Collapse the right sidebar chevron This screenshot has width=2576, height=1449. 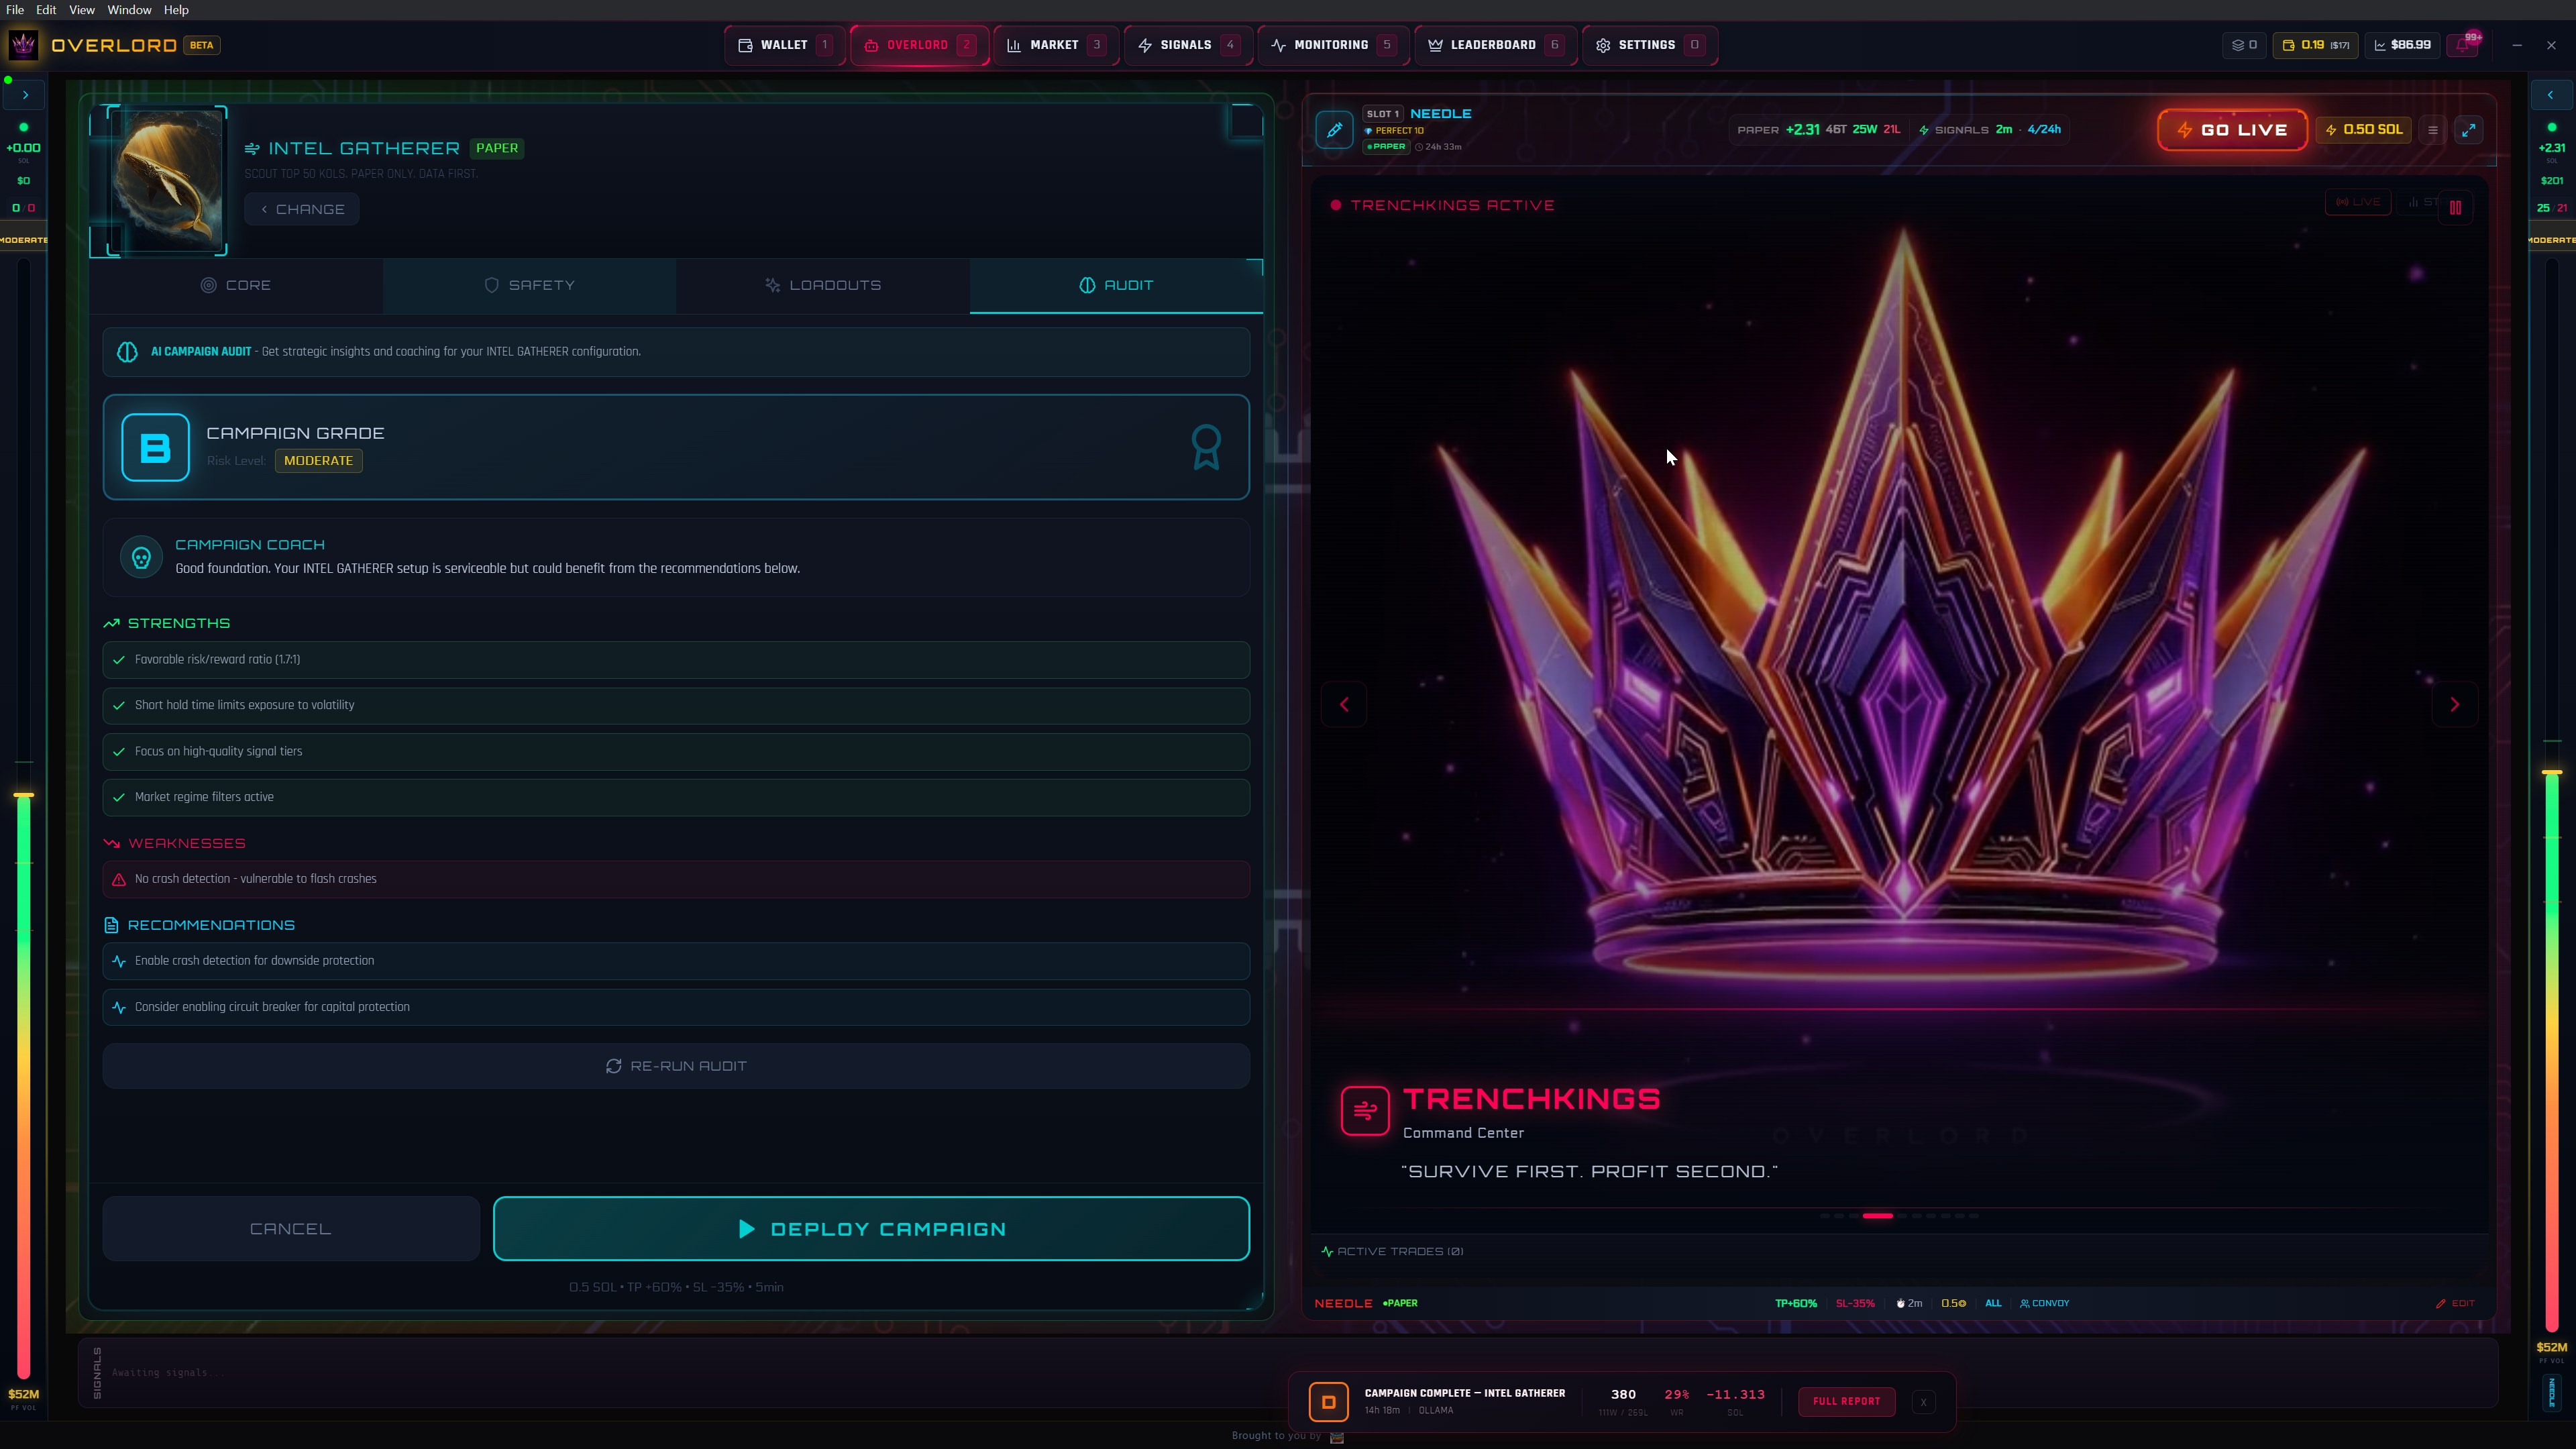click(x=2550, y=95)
